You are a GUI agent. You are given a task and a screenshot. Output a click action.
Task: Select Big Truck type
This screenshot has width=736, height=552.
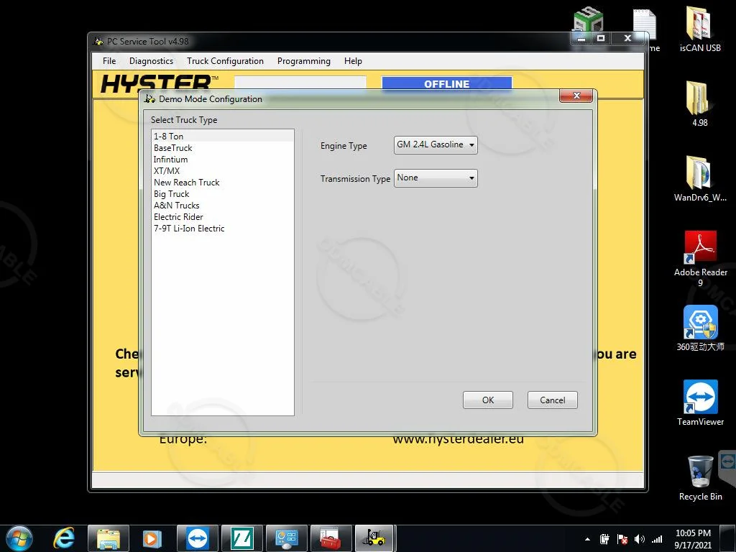pyautogui.click(x=223, y=194)
